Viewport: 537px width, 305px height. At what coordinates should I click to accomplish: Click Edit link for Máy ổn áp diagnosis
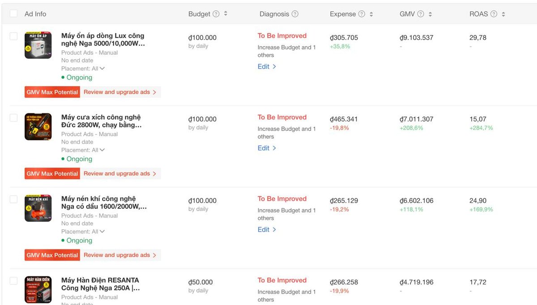[x=267, y=67]
